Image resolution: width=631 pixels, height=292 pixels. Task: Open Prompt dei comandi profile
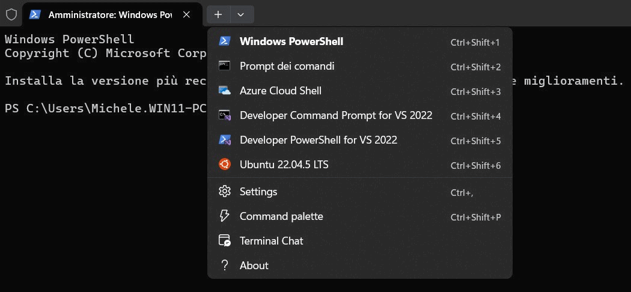360,66
